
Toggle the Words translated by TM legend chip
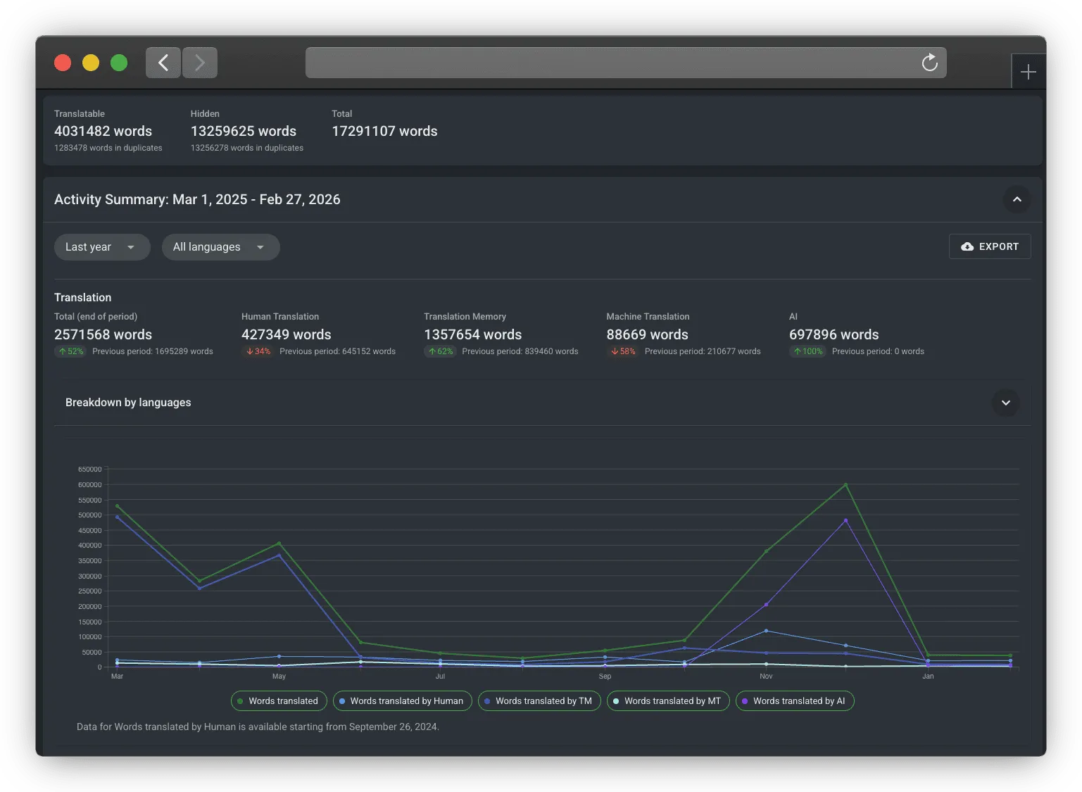[539, 700]
